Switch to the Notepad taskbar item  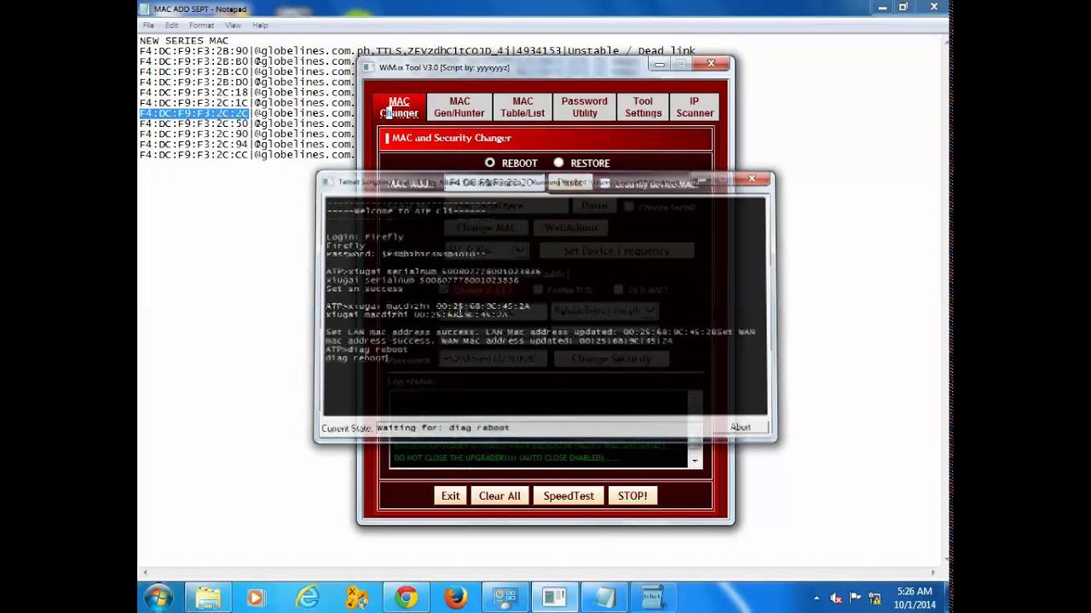tap(604, 598)
